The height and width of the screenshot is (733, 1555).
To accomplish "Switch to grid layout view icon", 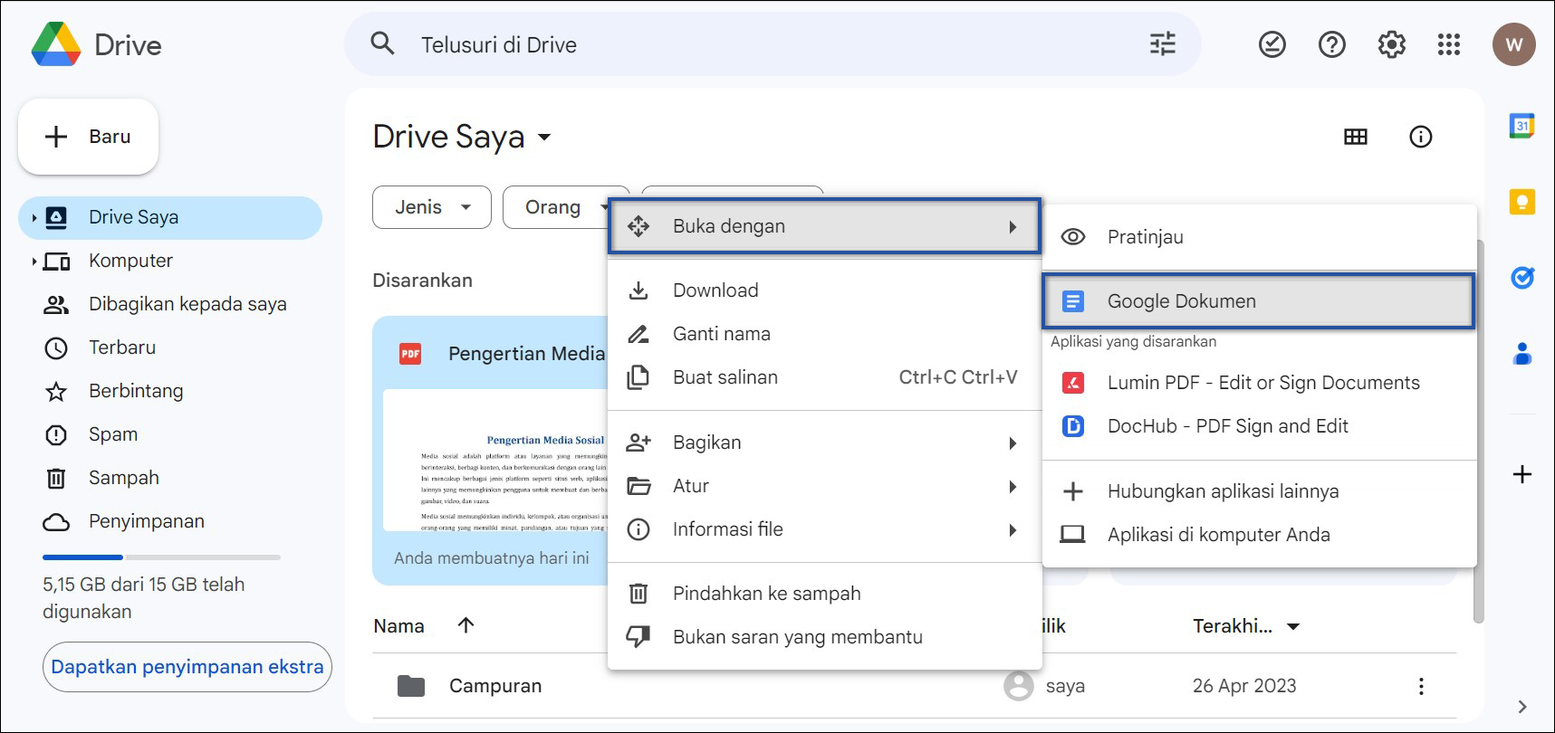I will coord(1356,137).
